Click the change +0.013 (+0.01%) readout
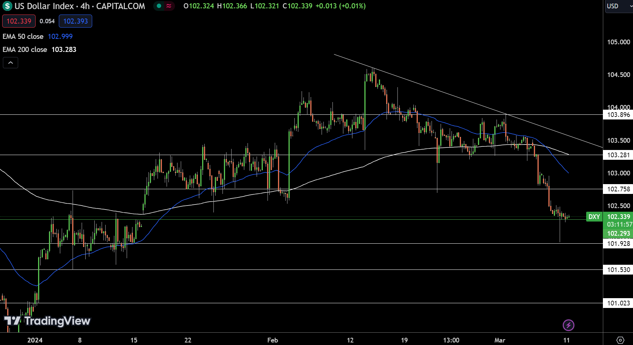The height and width of the screenshot is (345, 633). coord(340,6)
